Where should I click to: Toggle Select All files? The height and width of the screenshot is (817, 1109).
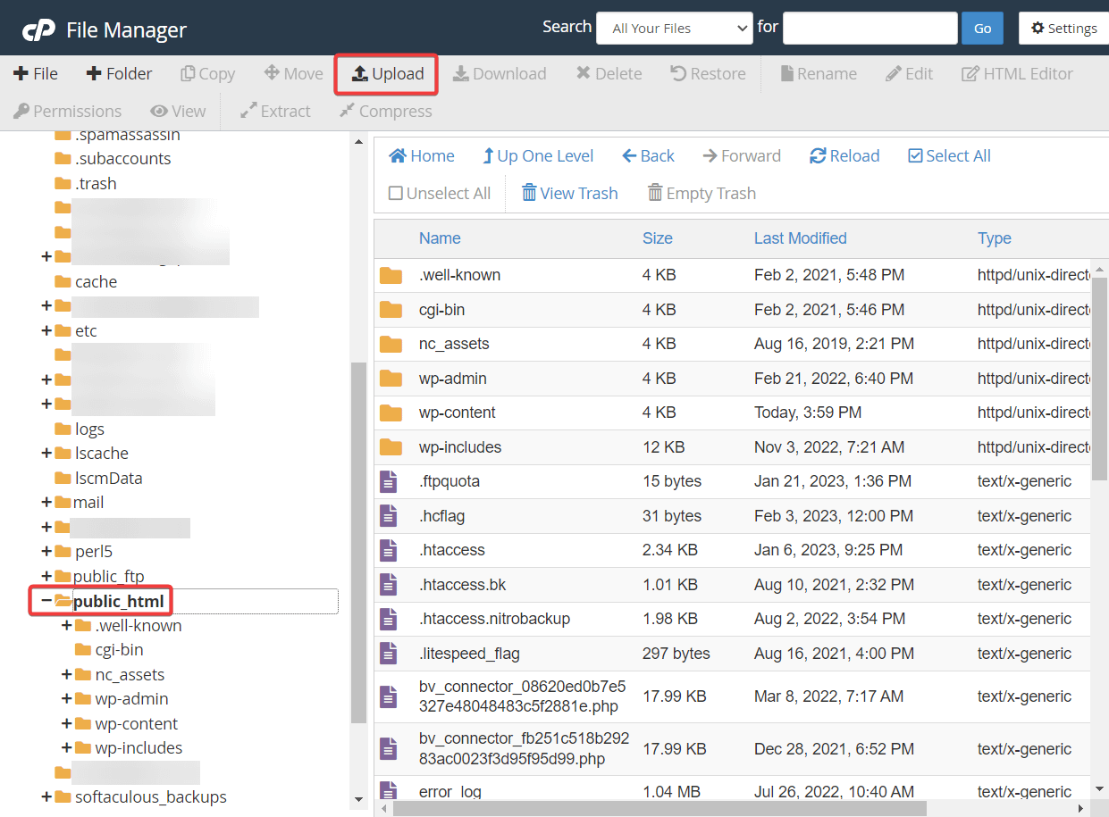949,155
